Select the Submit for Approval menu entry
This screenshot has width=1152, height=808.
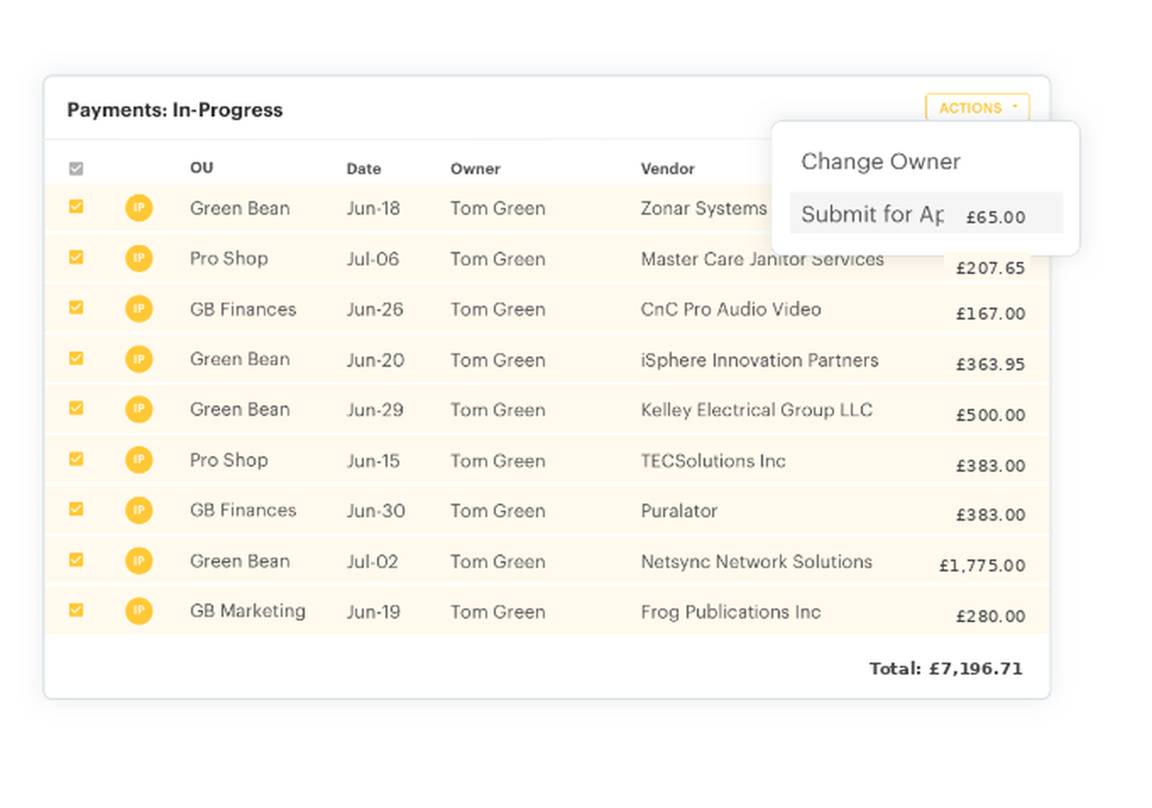tap(926, 213)
